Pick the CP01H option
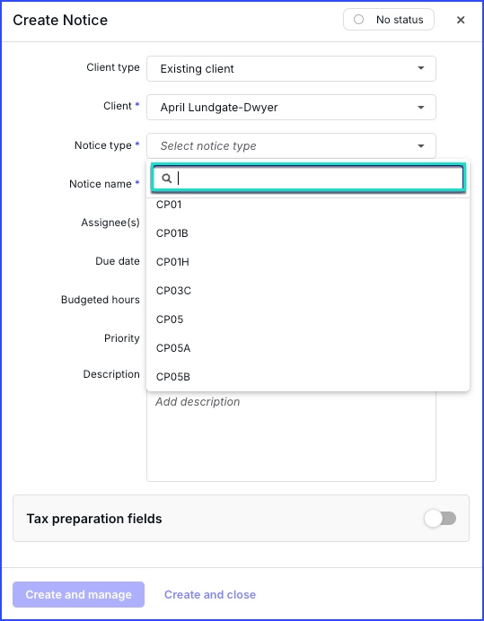Image resolution: width=484 pixels, height=621 pixels. point(308,262)
